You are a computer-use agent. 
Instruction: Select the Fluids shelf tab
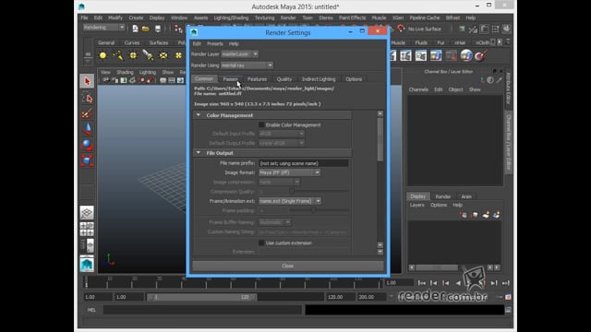click(x=421, y=43)
